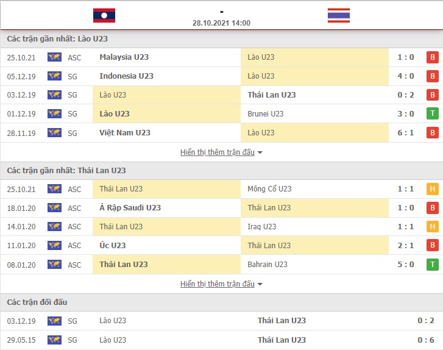Click the Laos flag icon

pyautogui.click(x=104, y=15)
